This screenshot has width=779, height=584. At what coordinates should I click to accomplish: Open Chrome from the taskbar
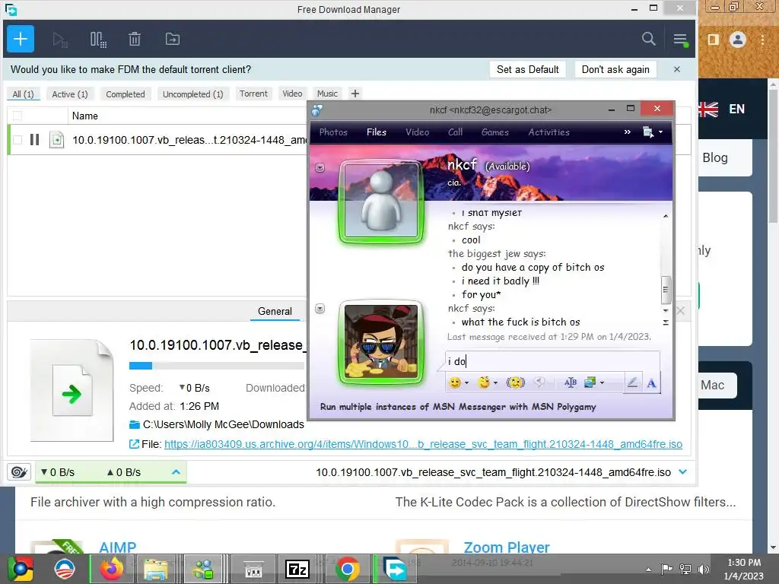(347, 569)
